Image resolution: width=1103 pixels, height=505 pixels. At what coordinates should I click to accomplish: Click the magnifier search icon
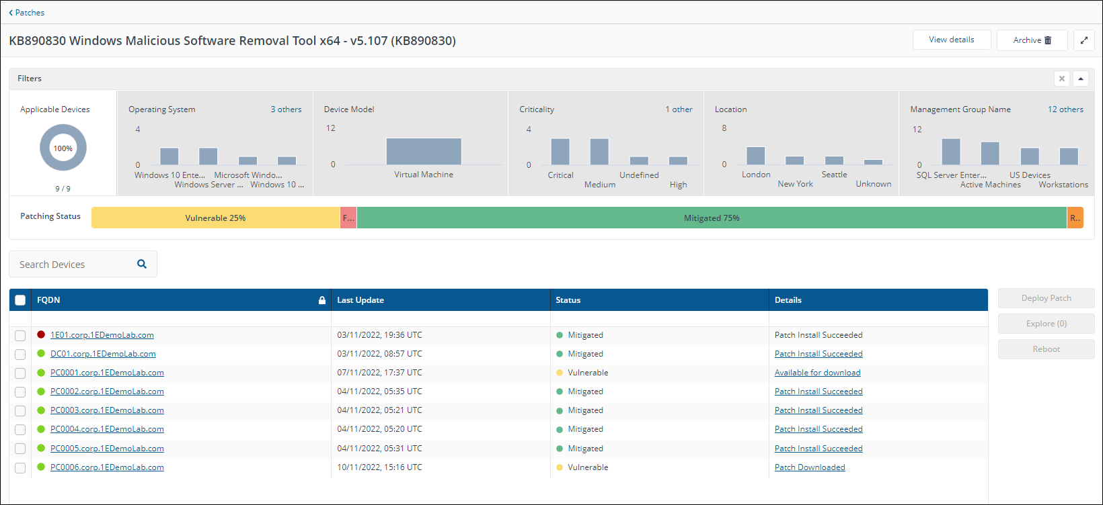pyautogui.click(x=142, y=264)
